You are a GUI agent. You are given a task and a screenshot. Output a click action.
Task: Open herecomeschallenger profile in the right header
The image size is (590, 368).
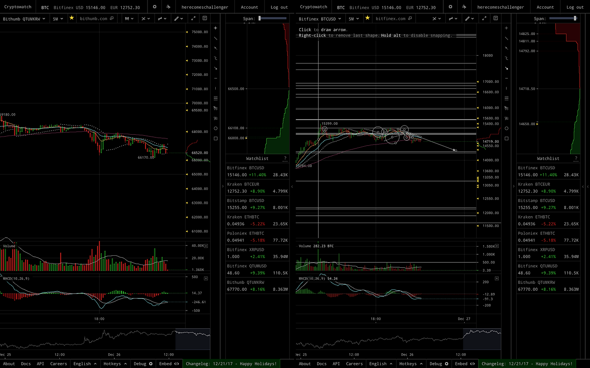501,7
